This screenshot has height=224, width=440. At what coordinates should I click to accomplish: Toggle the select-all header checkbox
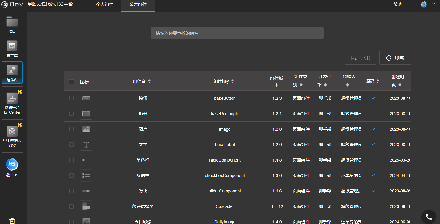(72, 82)
